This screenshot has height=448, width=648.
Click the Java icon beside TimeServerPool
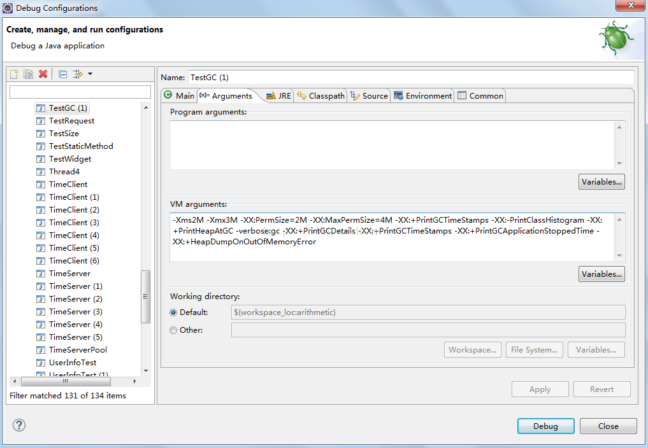[x=41, y=350]
